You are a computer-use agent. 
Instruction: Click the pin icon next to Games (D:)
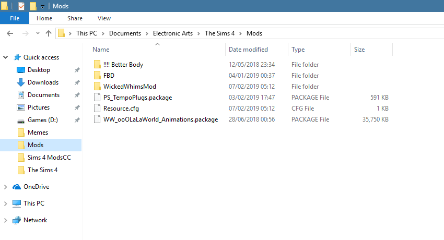coord(77,120)
